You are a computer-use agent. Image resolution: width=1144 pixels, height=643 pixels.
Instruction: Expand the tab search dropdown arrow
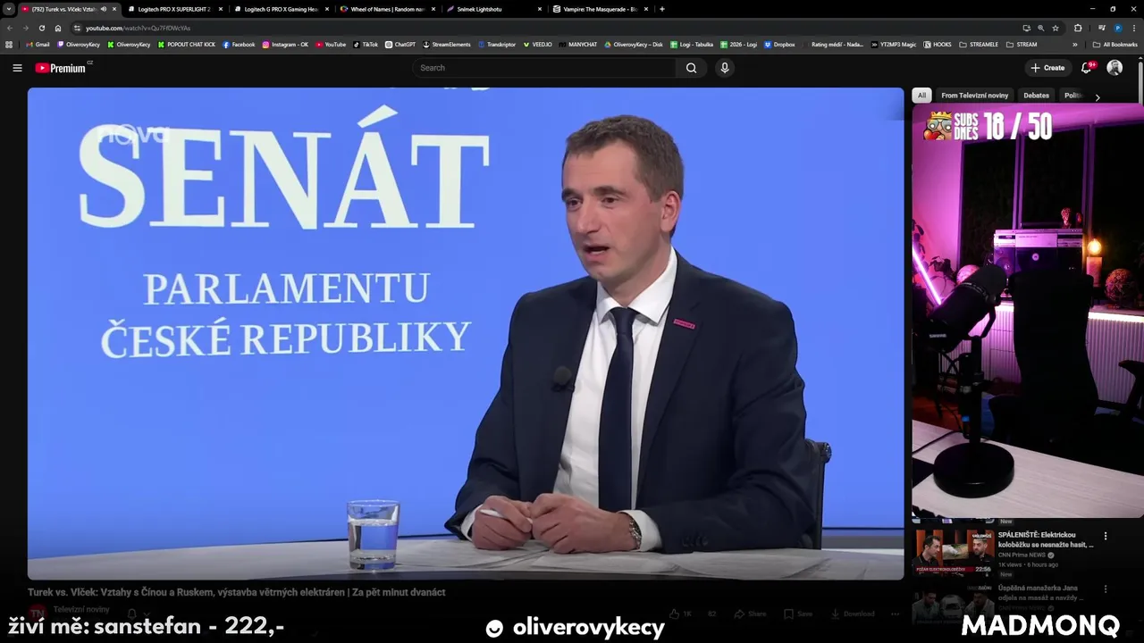click(9, 9)
